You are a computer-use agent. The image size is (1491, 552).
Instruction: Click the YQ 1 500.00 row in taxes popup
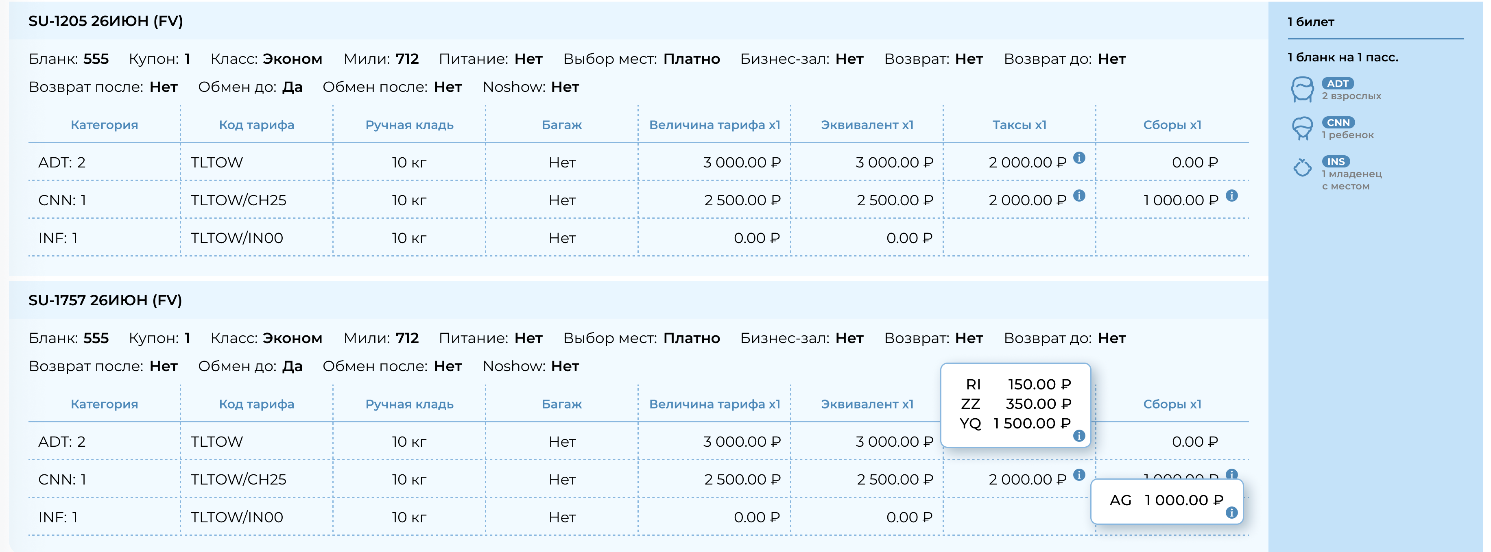pos(1015,424)
